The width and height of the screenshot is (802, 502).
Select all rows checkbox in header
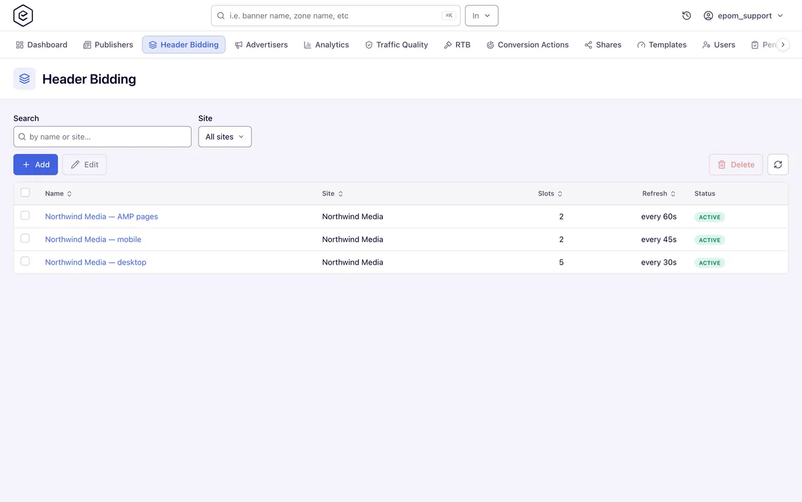coord(25,193)
